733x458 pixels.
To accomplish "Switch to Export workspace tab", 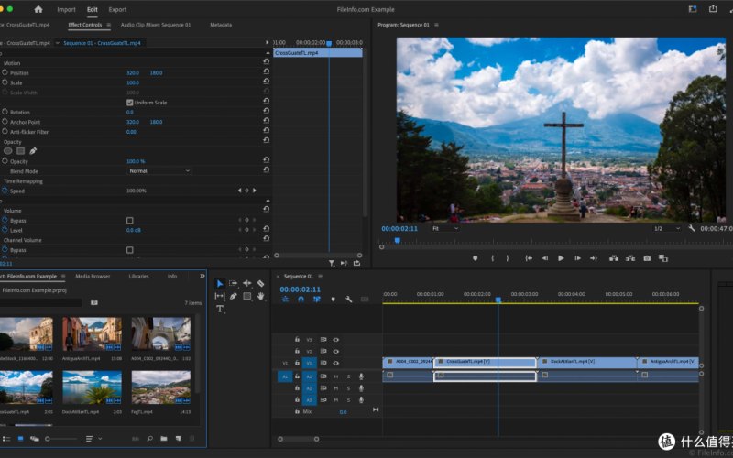I will coord(117,9).
